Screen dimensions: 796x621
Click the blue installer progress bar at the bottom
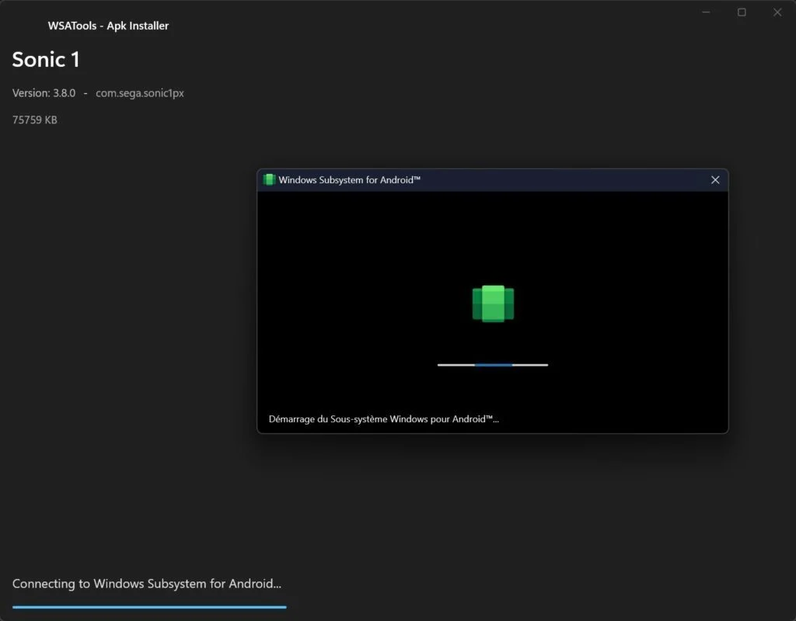tap(149, 607)
